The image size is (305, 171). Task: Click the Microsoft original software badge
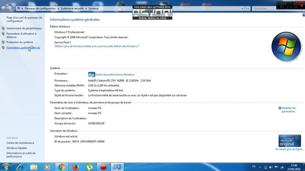(290, 141)
